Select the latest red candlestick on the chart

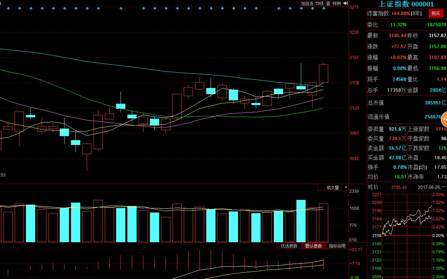pos(323,73)
